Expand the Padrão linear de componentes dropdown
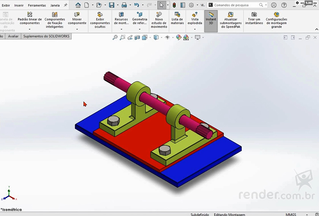The height and width of the screenshot is (216, 319). [x=30, y=29]
